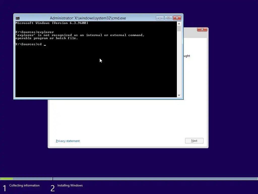This screenshot has width=258, height=194.
Task: Open the Privacy statement link
Action: point(68,141)
